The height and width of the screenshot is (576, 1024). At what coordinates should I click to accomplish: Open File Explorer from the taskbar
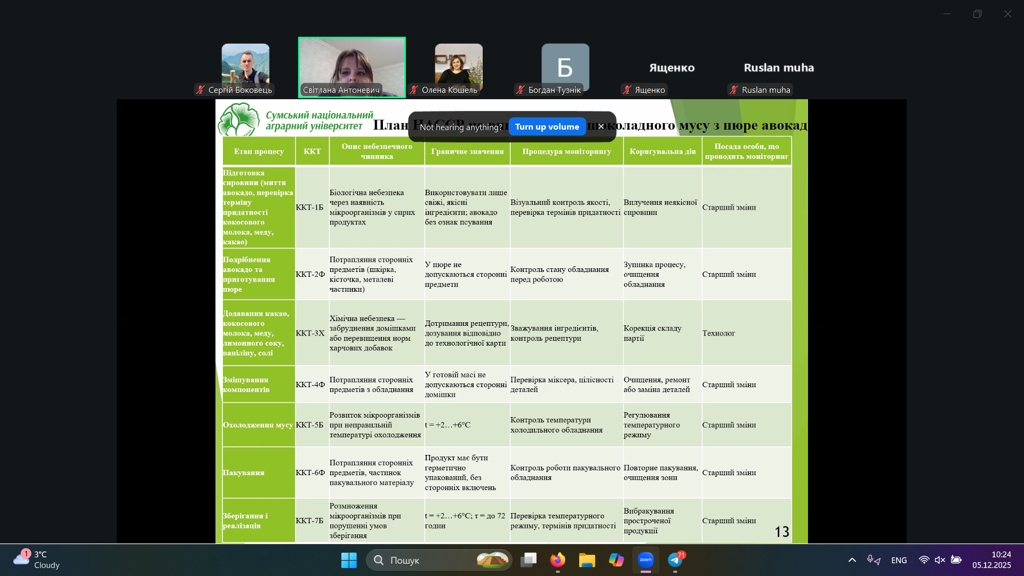pos(587,560)
